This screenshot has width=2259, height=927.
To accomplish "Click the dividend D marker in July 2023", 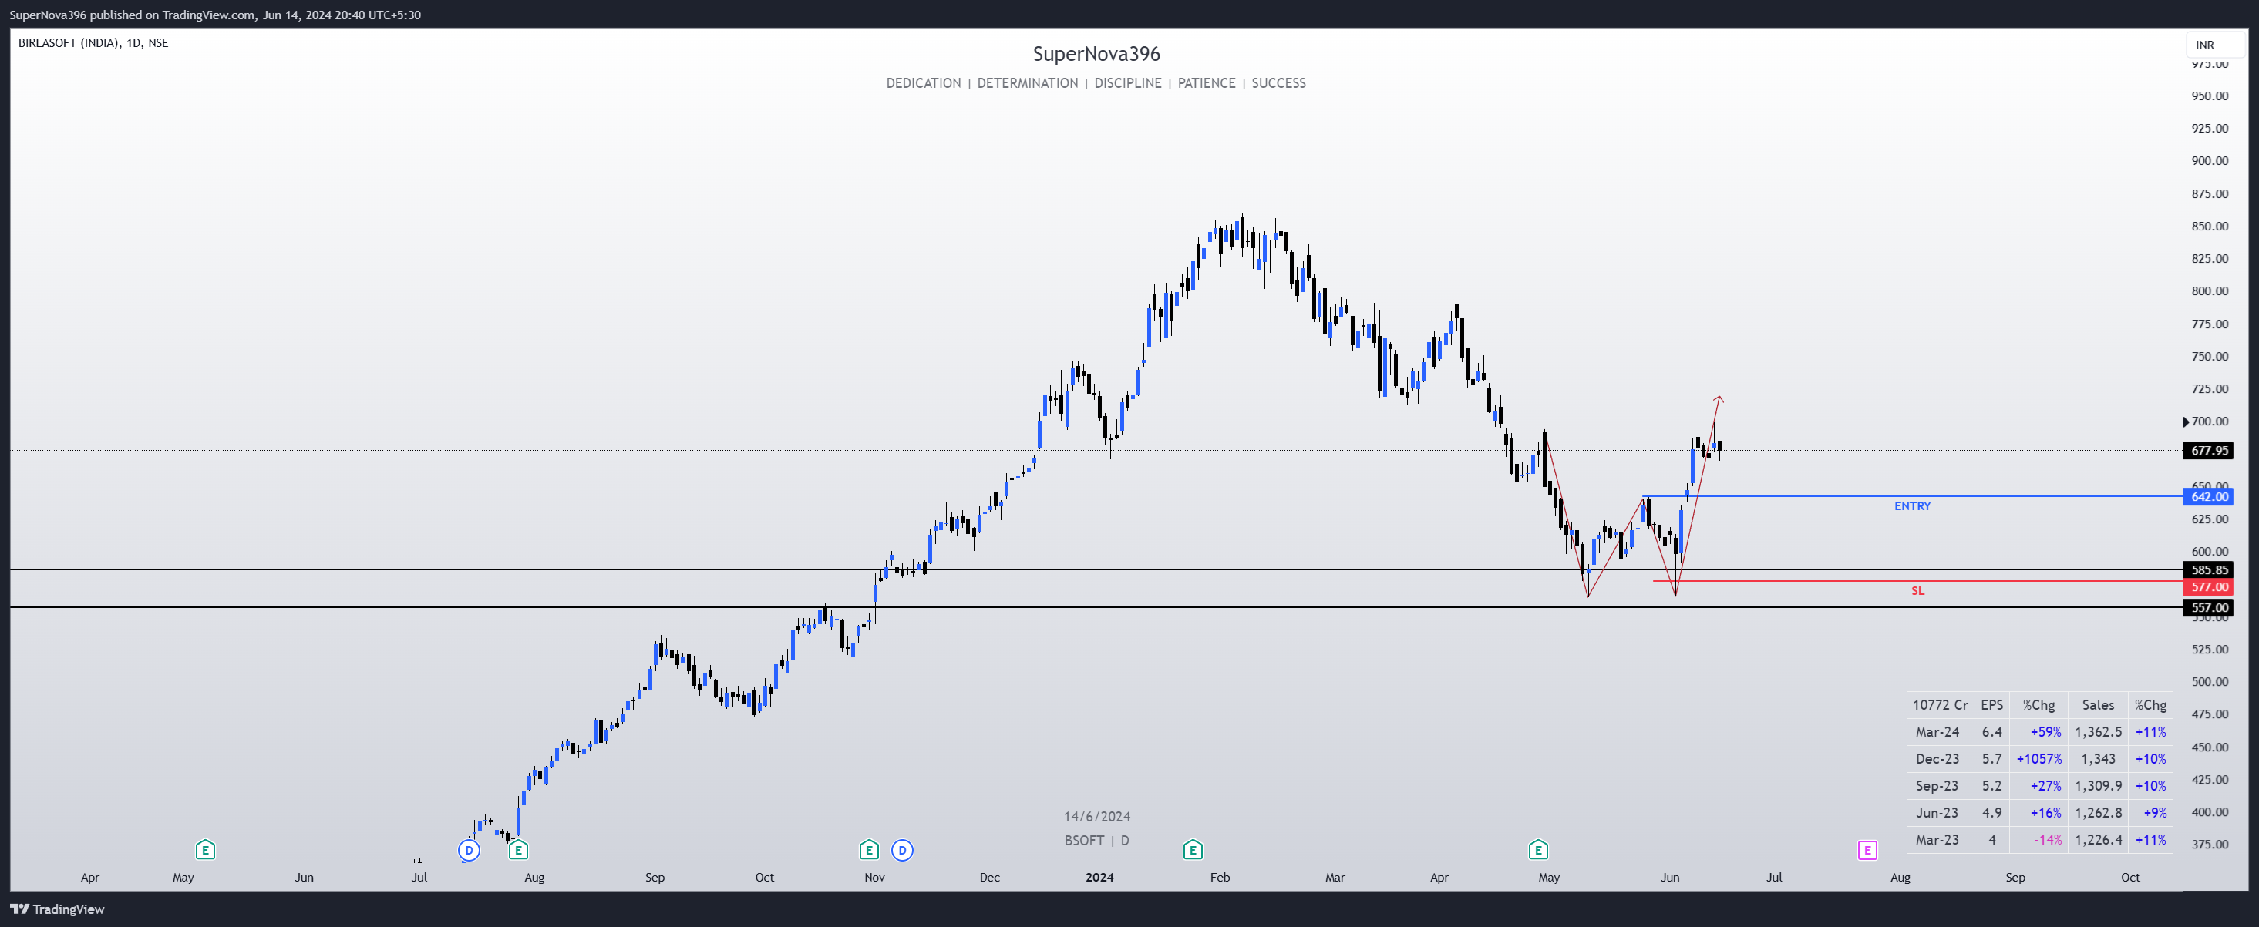I will pos(470,850).
